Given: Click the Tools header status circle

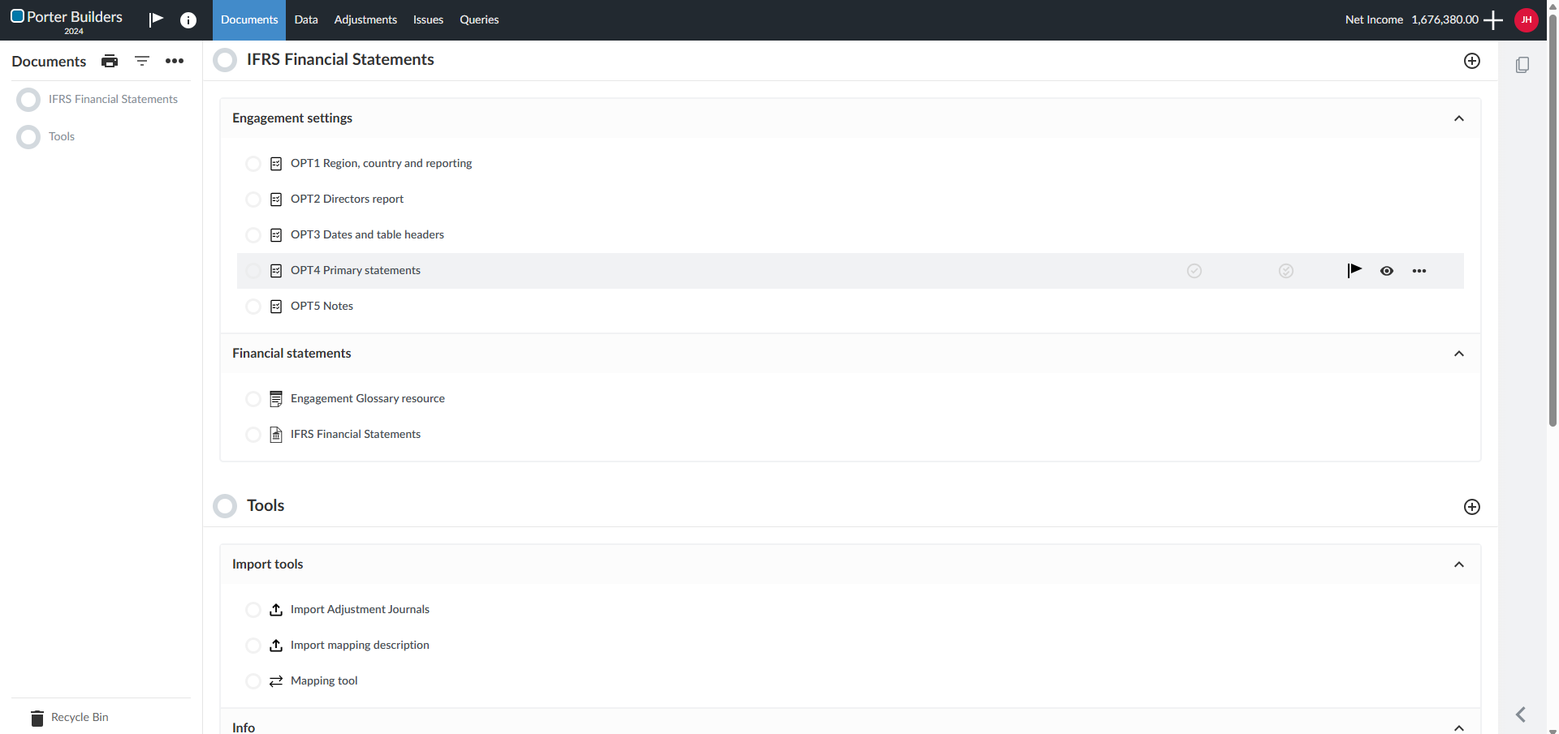Looking at the screenshot, I should (x=225, y=506).
